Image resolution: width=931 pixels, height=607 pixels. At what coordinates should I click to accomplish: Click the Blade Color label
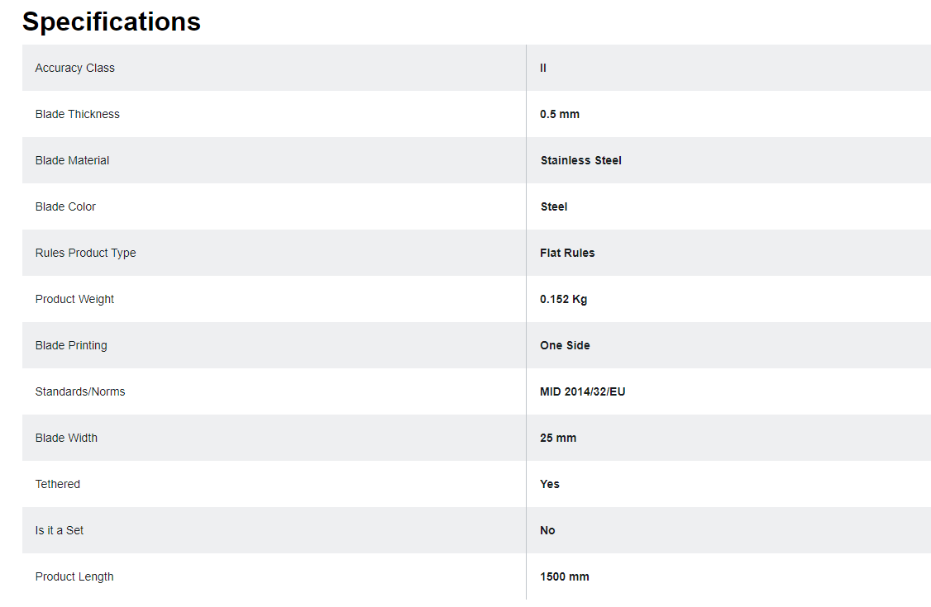coord(65,207)
